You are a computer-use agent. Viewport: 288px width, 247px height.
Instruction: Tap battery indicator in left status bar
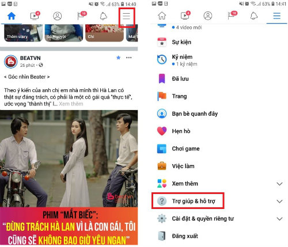point(122,4)
